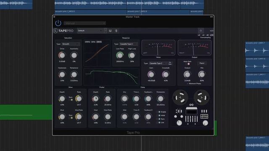269x151 pixels.
Task: Open the Manual mode dropdown
Action: [85, 23]
